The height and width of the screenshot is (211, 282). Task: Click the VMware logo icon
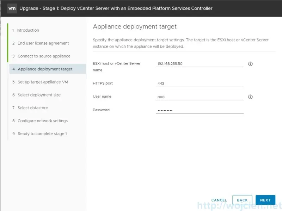[x=12, y=8]
